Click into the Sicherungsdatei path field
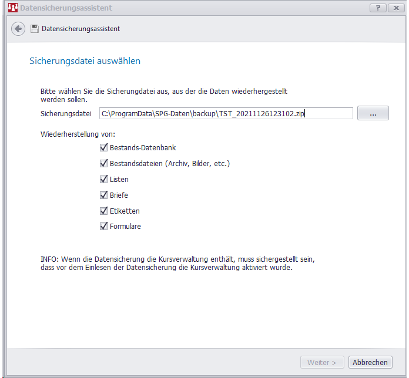The width and height of the screenshot is (409, 378). [x=226, y=114]
